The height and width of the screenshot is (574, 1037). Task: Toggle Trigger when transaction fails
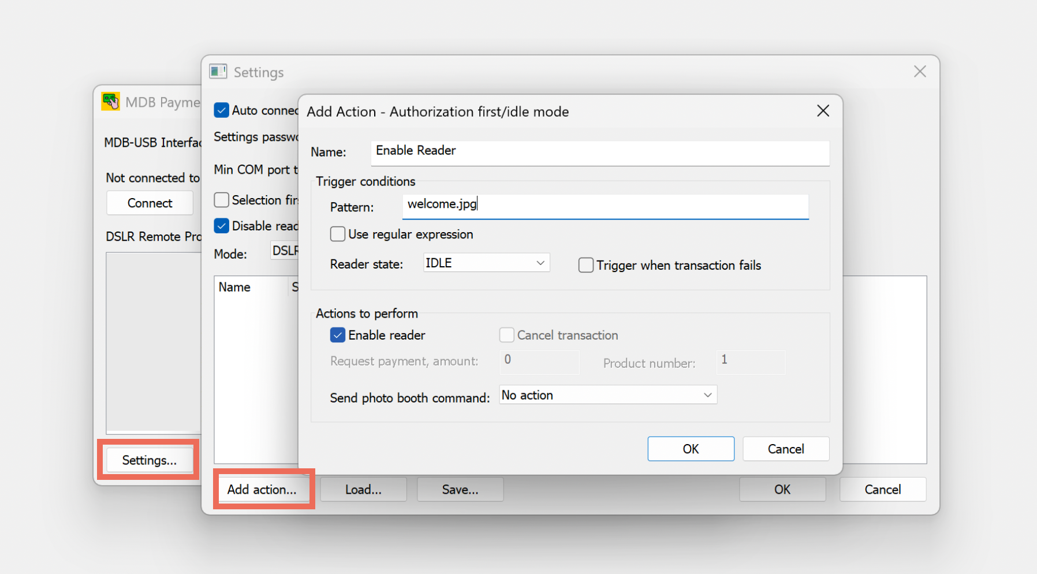[x=586, y=266]
